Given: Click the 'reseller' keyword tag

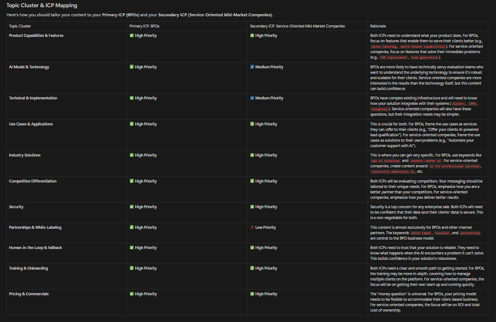Looking at the screenshot, I should pyautogui.click(x=442, y=233).
